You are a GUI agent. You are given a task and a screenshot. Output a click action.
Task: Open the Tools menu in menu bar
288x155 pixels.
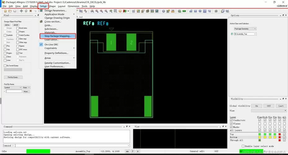coord(85,6)
